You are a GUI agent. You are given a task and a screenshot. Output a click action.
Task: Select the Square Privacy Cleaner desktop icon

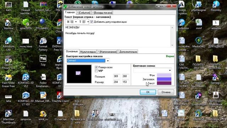coord(9,63)
